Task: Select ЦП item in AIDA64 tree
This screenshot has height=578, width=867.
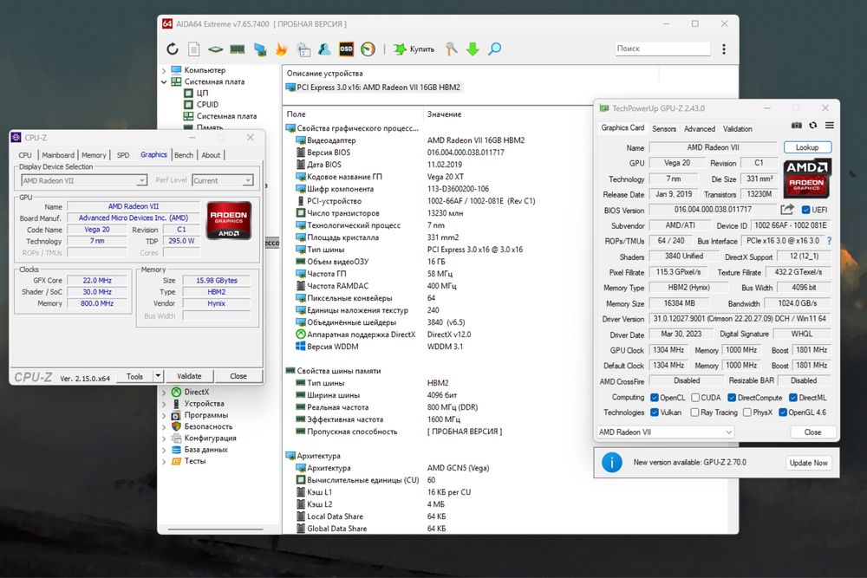Action: coord(202,93)
